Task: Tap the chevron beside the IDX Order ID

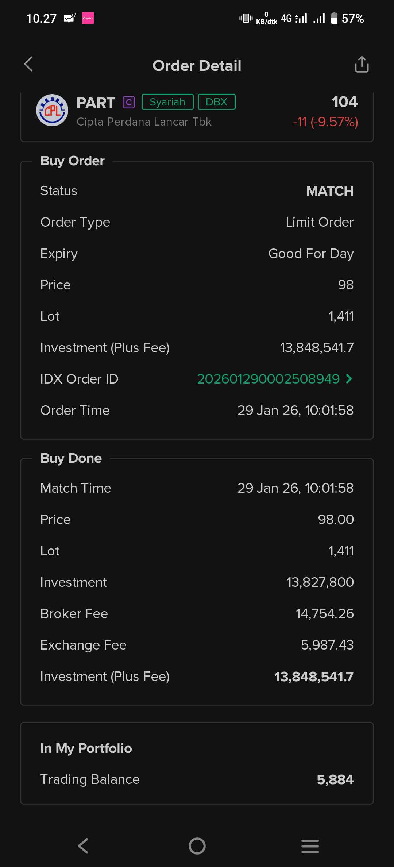Action: click(349, 379)
